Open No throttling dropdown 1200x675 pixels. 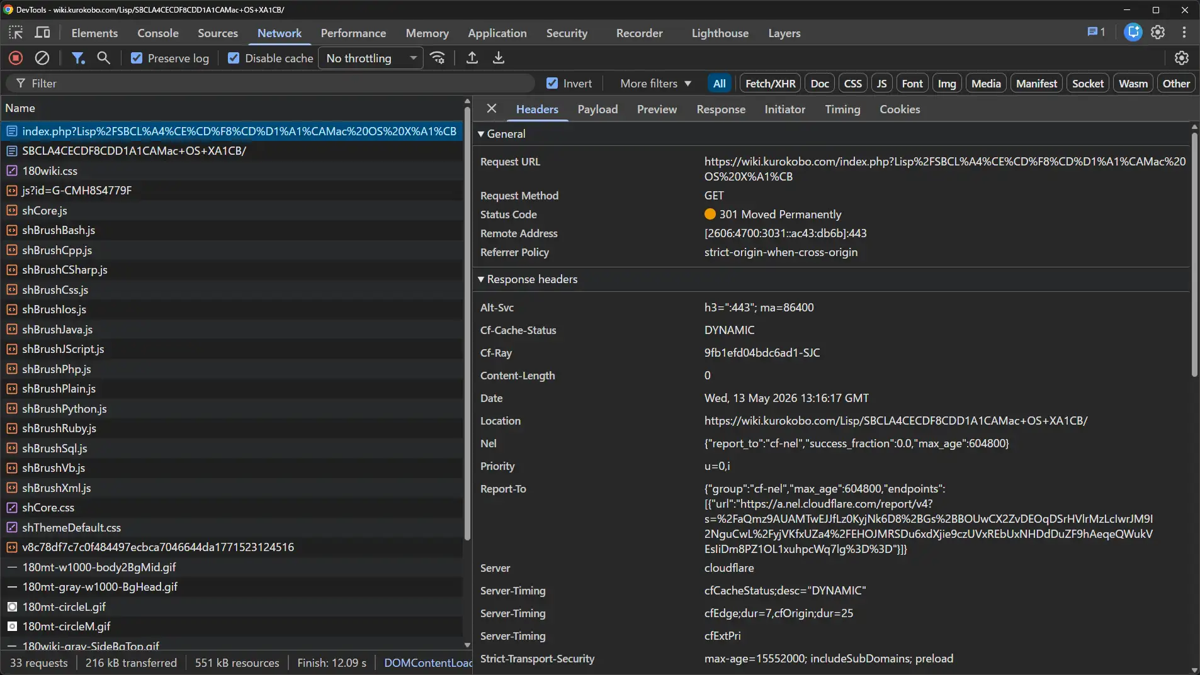371,58
